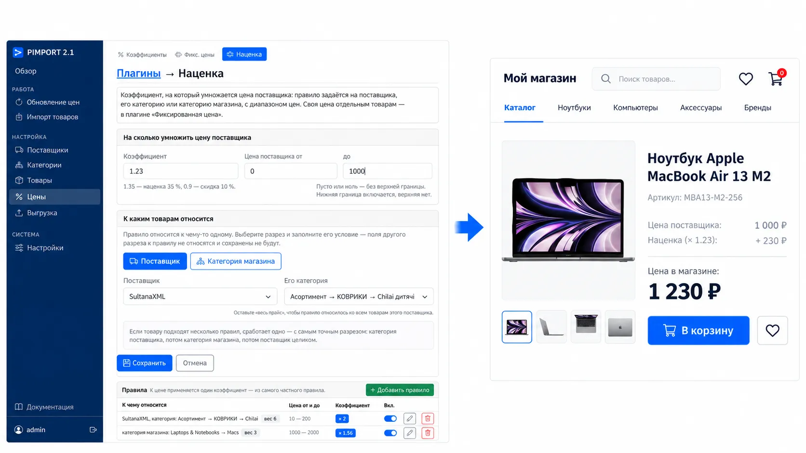Click the truck icon next to Поставщики in sidebar
The image size is (806, 453).
[x=19, y=150]
